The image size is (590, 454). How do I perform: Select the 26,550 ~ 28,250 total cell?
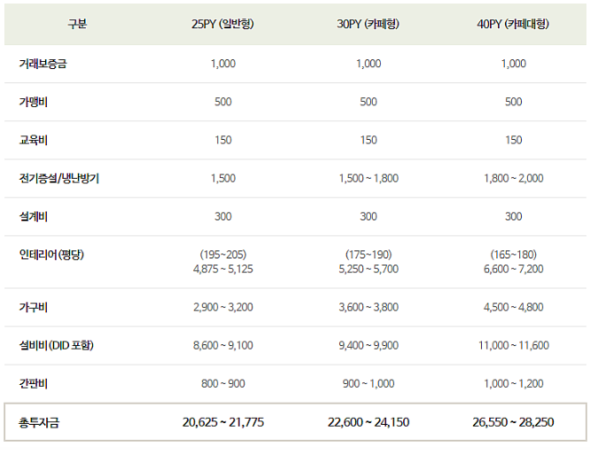click(513, 422)
